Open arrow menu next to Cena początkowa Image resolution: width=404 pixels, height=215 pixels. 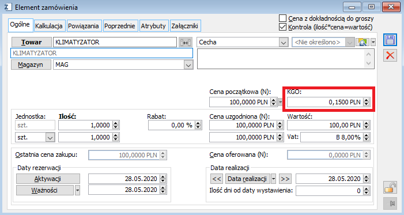click(x=280, y=102)
